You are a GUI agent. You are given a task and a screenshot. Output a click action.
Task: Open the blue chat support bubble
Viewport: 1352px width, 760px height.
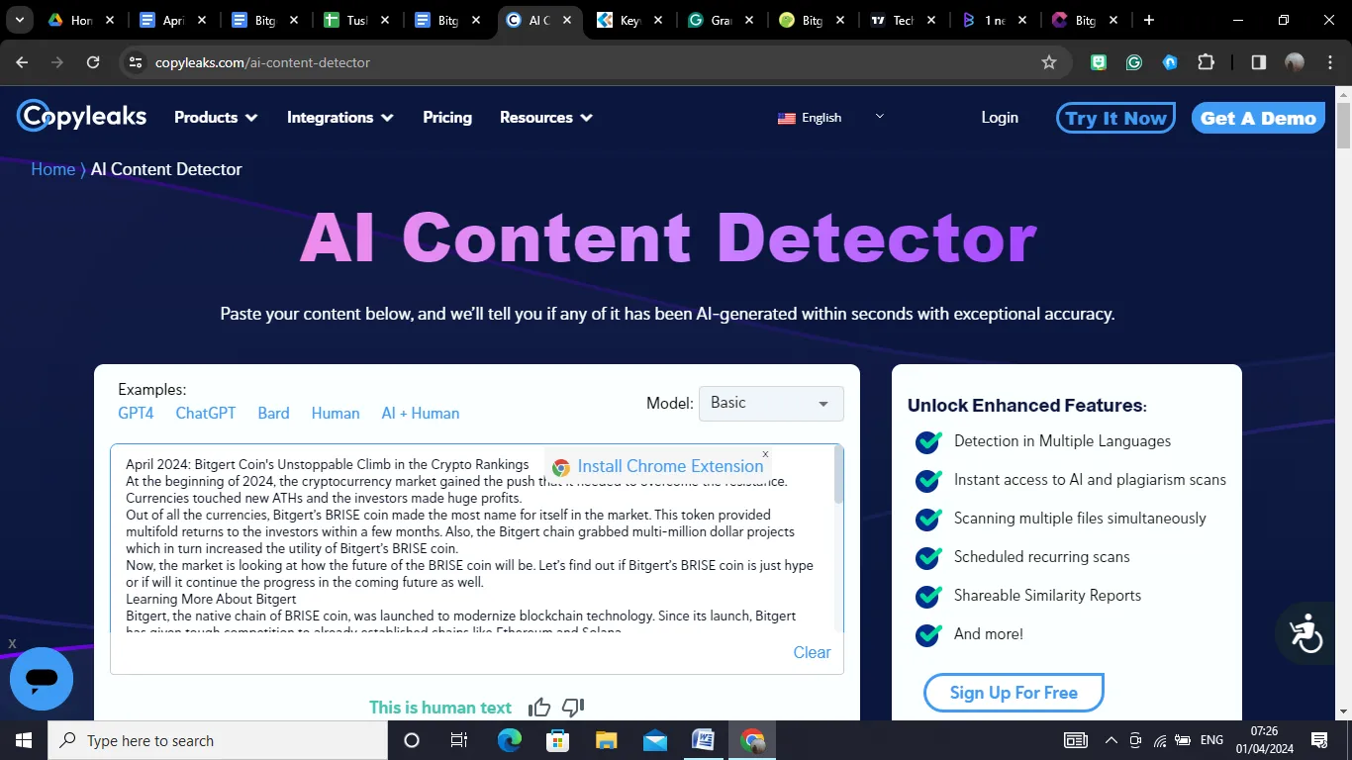(42, 679)
